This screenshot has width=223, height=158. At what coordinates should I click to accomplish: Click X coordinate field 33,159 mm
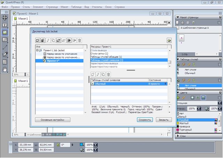pos(25,145)
